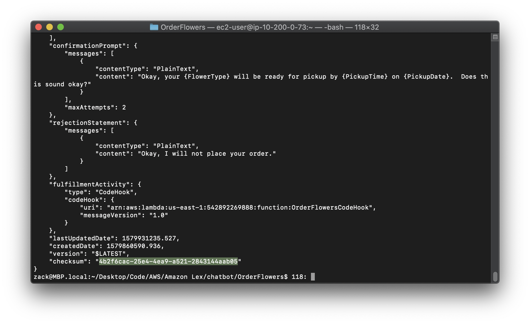
Task: Click the "$LATEST" version value
Action: [x=108, y=254]
